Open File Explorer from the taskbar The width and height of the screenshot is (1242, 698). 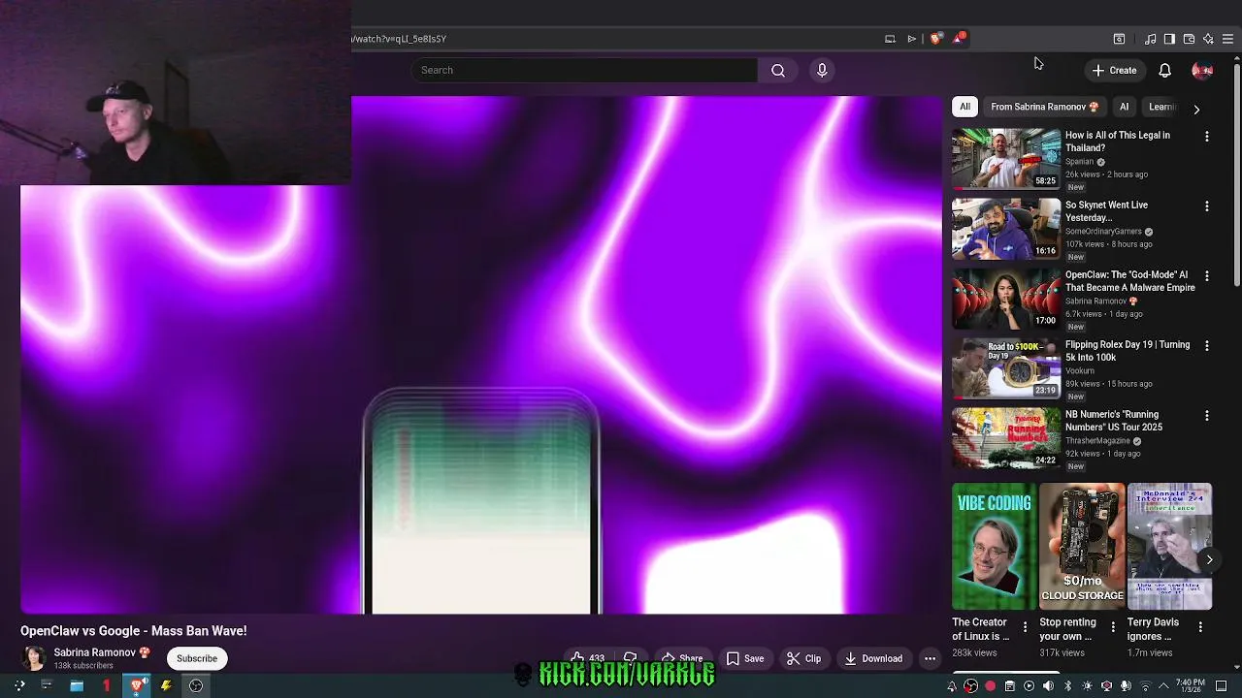click(x=77, y=685)
